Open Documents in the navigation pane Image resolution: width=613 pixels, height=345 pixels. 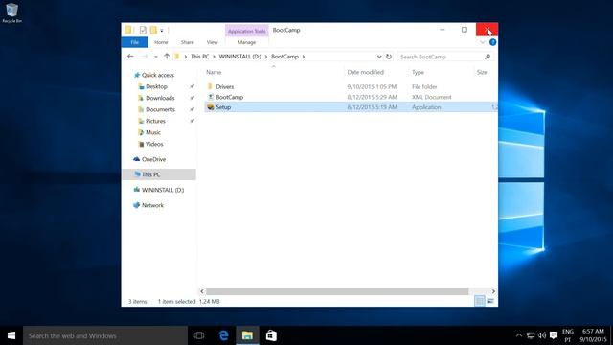coord(160,109)
